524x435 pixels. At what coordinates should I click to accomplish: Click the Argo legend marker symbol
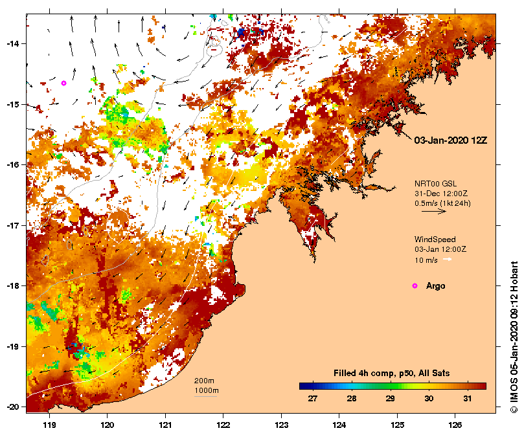pyautogui.click(x=415, y=285)
